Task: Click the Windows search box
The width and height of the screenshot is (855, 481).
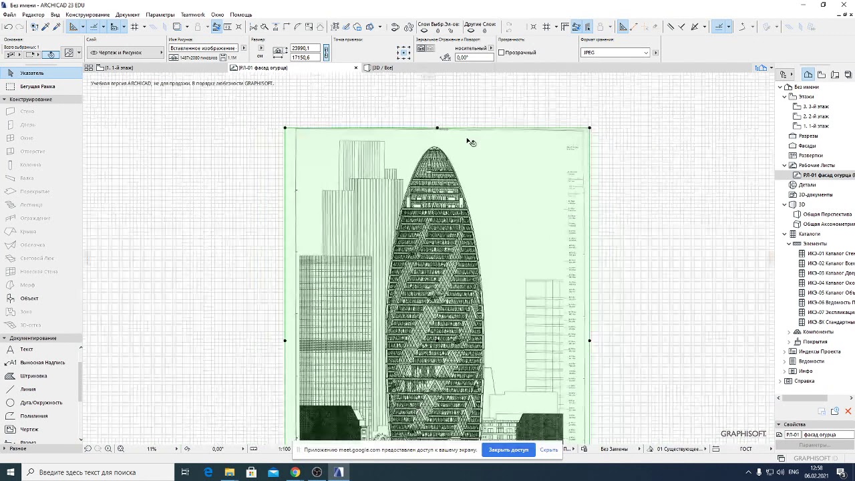Action: click(97, 472)
